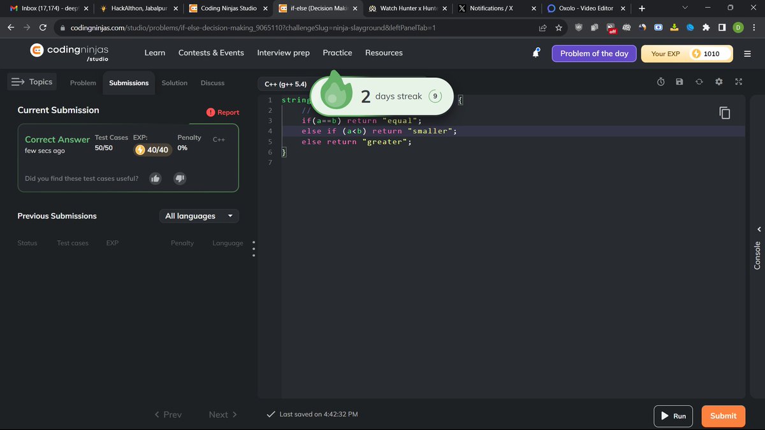The image size is (765, 430).
Task: Start the timer in editor toolbar
Action: click(661, 82)
